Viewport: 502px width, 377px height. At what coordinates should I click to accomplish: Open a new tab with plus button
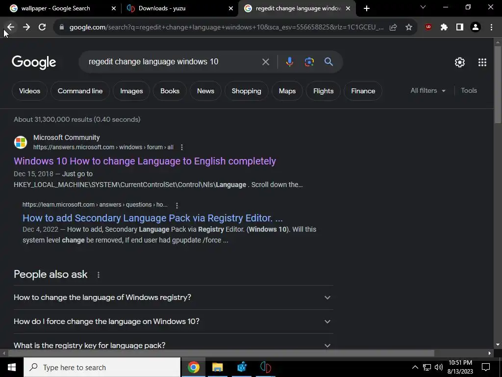tap(367, 8)
